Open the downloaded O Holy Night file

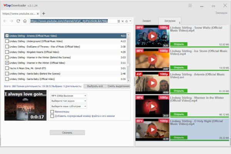tap(179, 137)
